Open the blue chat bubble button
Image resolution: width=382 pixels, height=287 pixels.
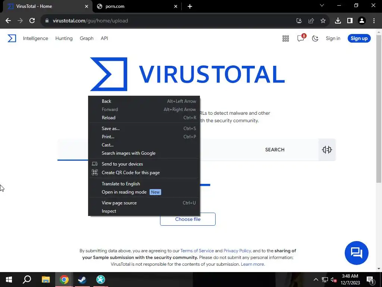[356, 253]
